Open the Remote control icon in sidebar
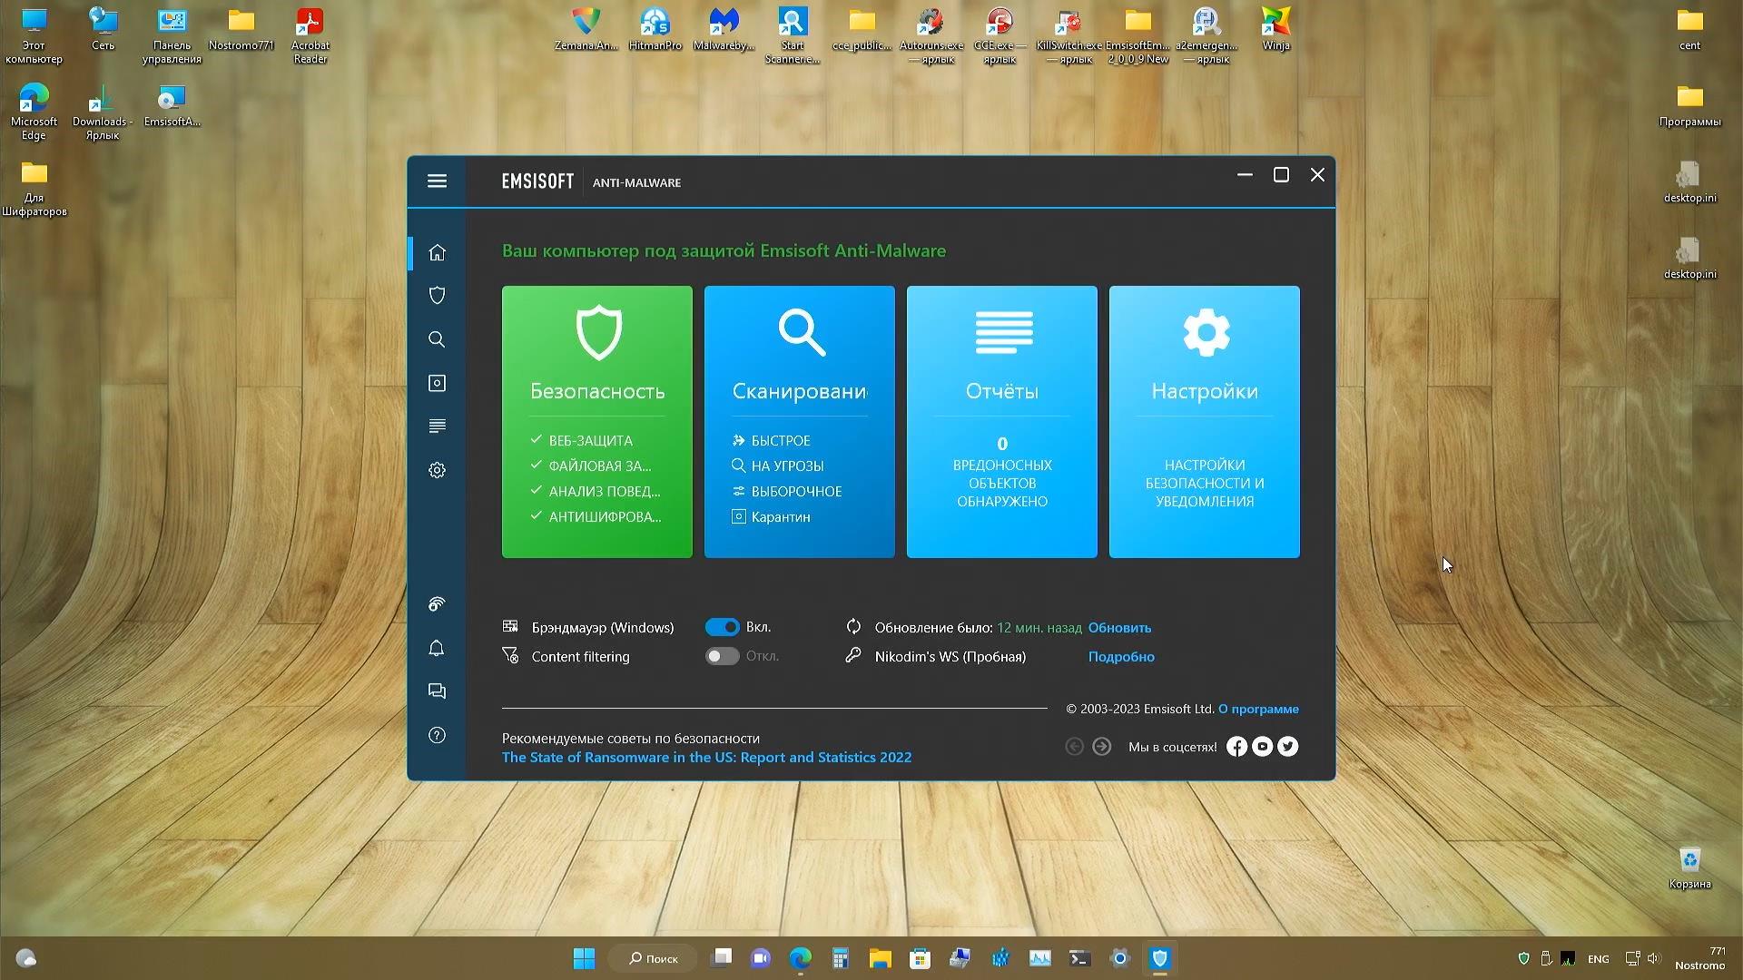Image resolution: width=1743 pixels, height=980 pixels. coord(437,603)
